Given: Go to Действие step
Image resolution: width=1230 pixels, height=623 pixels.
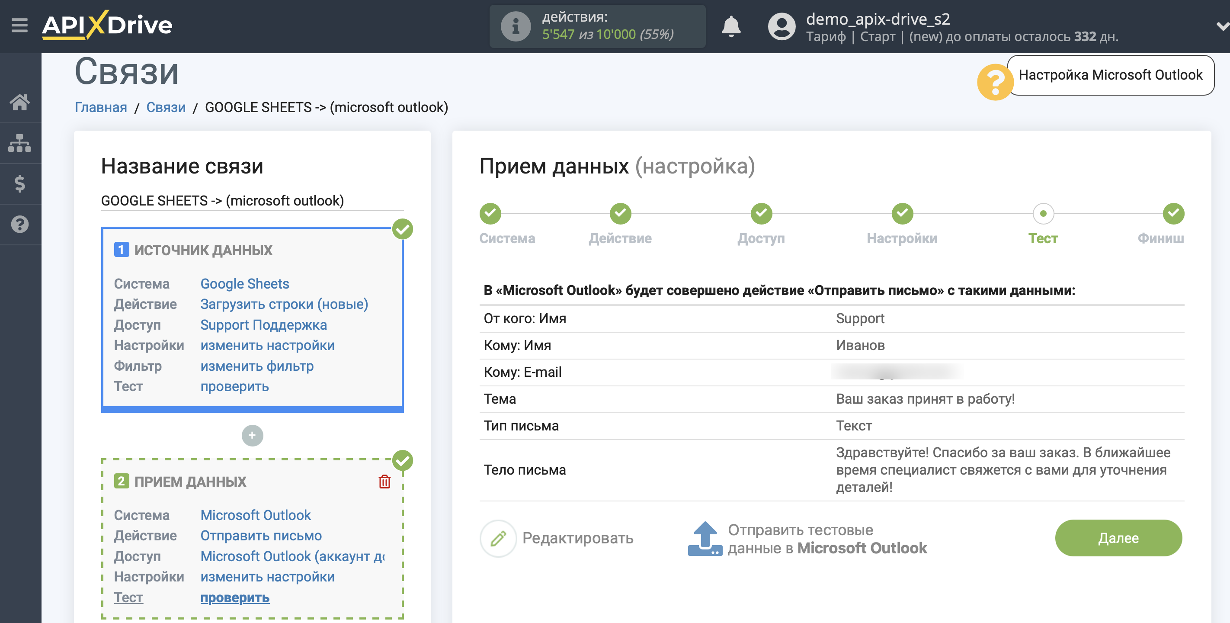Looking at the screenshot, I should click(x=620, y=214).
